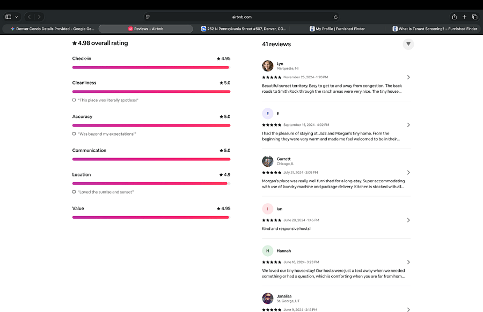Image resolution: width=483 pixels, height=312 pixels.
Task: Click the airbnb.com address field
Action: pyautogui.click(x=241, y=17)
